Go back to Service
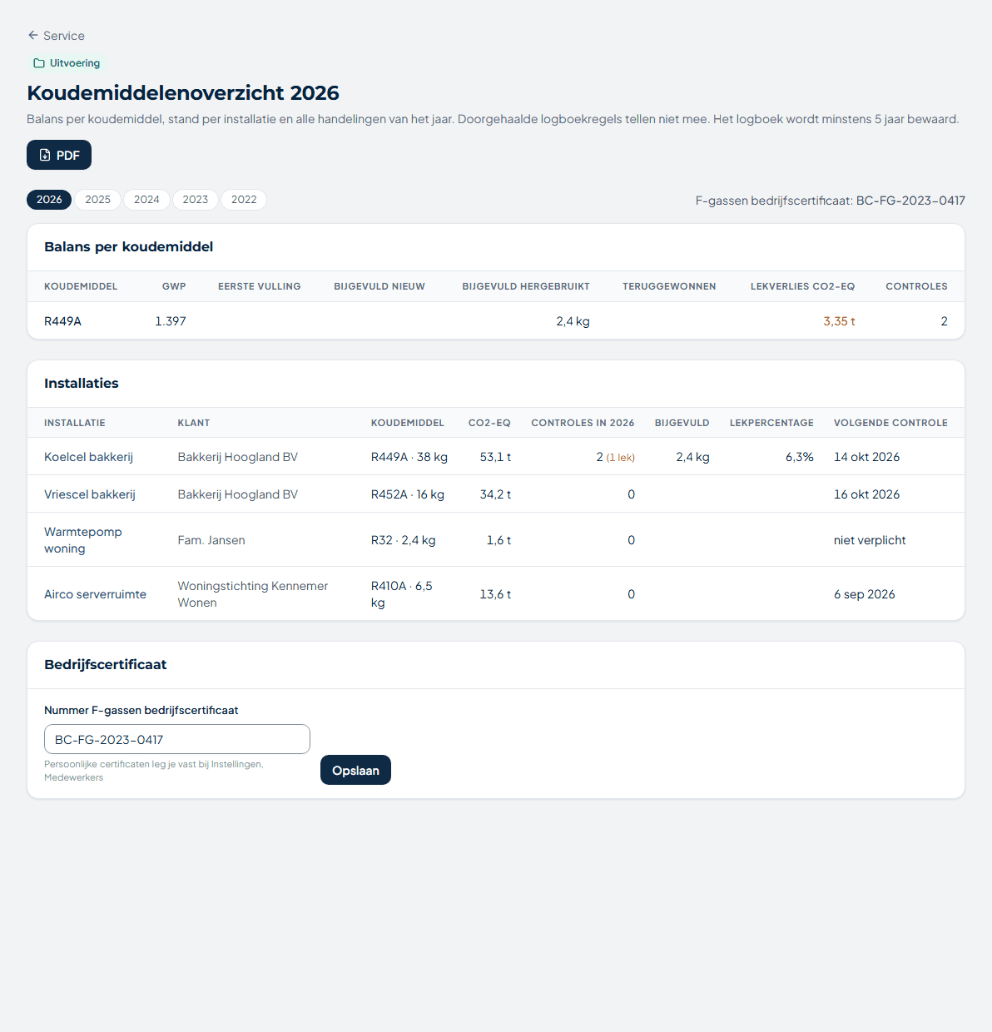This screenshot has height=1032, width=992. (x=56, y=36)
